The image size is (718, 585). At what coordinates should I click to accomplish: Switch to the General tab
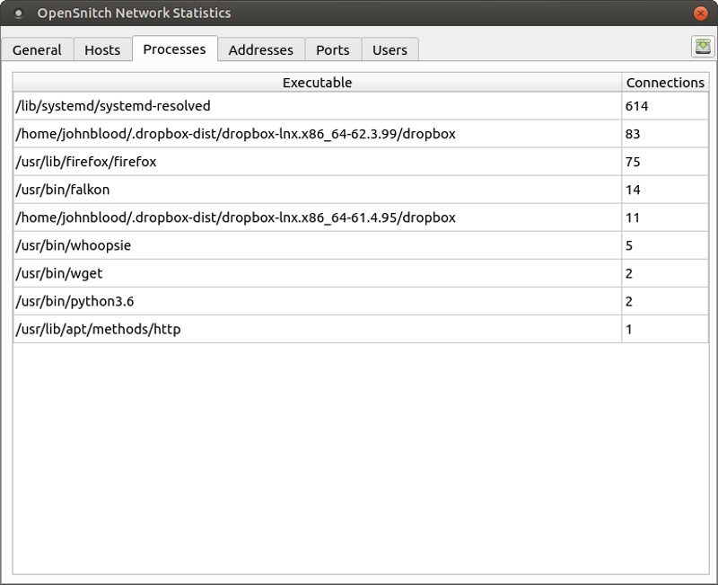(x=38, y=49)
